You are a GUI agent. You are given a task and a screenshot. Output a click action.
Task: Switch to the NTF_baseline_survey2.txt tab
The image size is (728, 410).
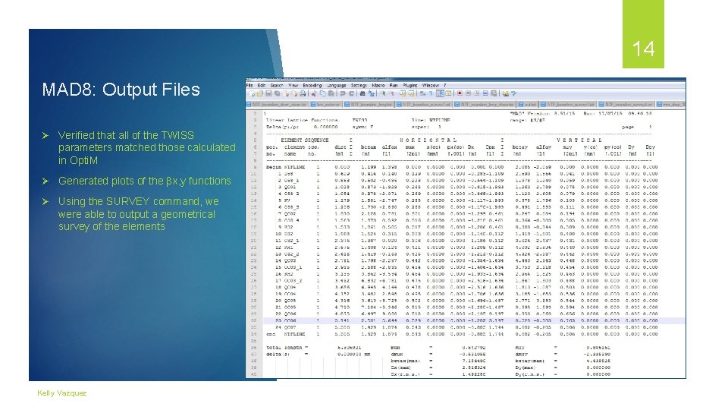pos(567,105)
